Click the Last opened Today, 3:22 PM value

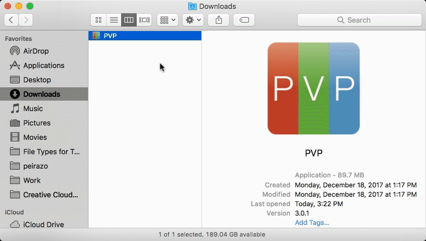(x=319, y=204)
